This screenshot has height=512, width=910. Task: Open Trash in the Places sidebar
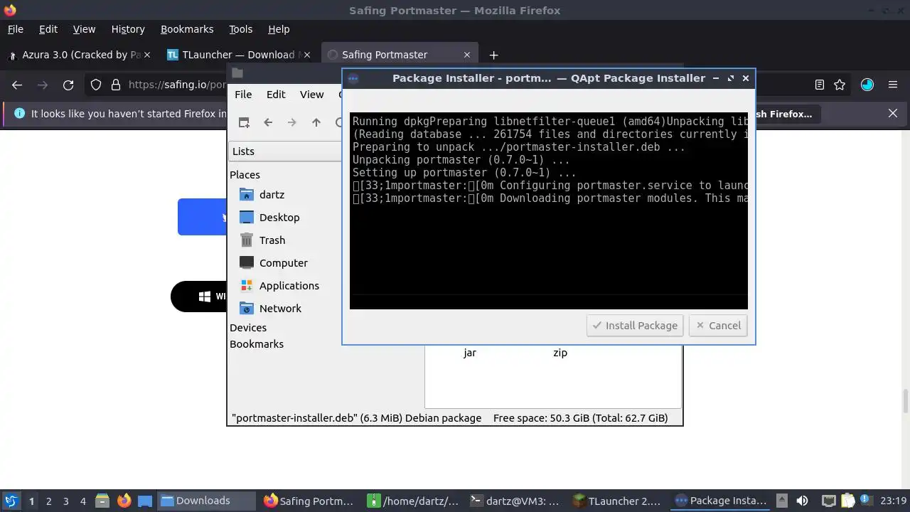(x=272, y=240)
